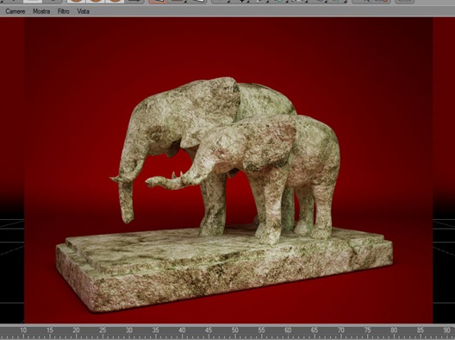
Task: Select frame 90 on the timeline ruler
Action: 447,331
